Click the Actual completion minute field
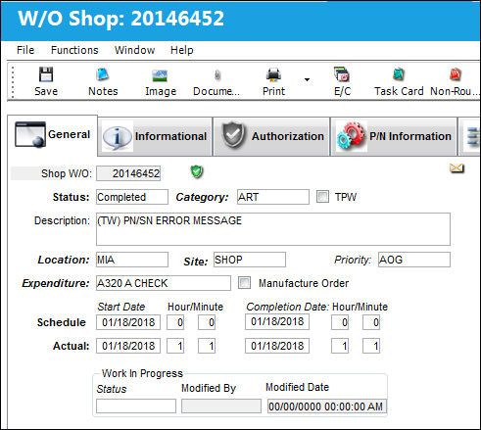481x430 pixels. [x=371, y=346]
